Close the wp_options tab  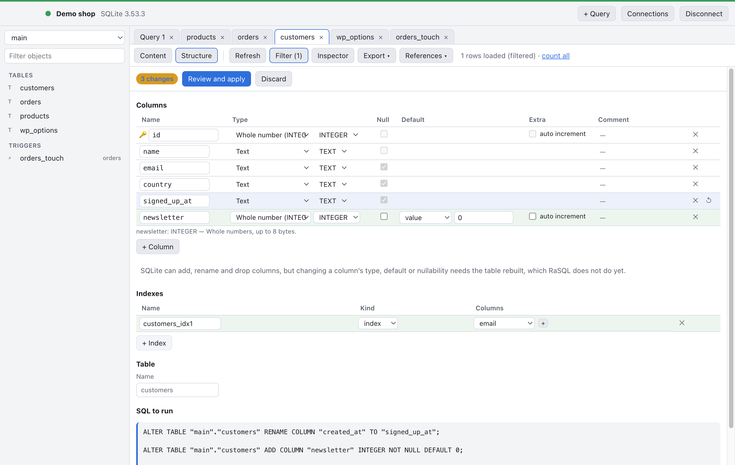click(380, 38)
